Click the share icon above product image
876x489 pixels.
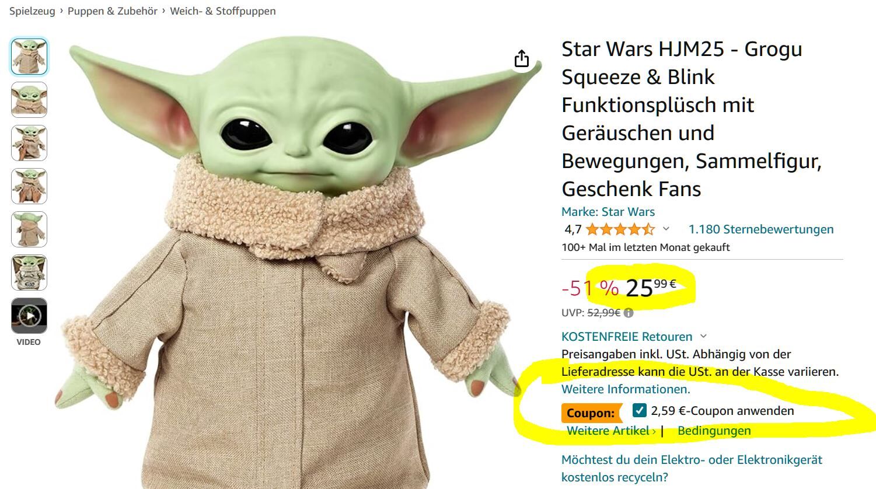click(522, 58)
